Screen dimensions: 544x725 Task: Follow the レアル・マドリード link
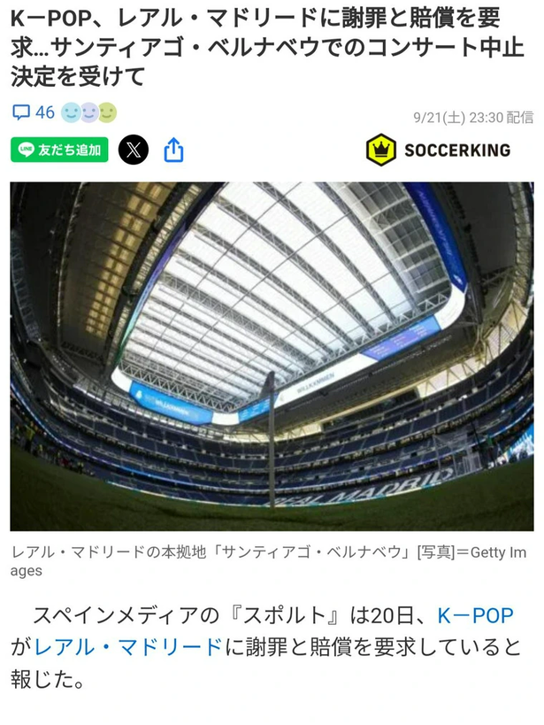[x=128, y=647]
